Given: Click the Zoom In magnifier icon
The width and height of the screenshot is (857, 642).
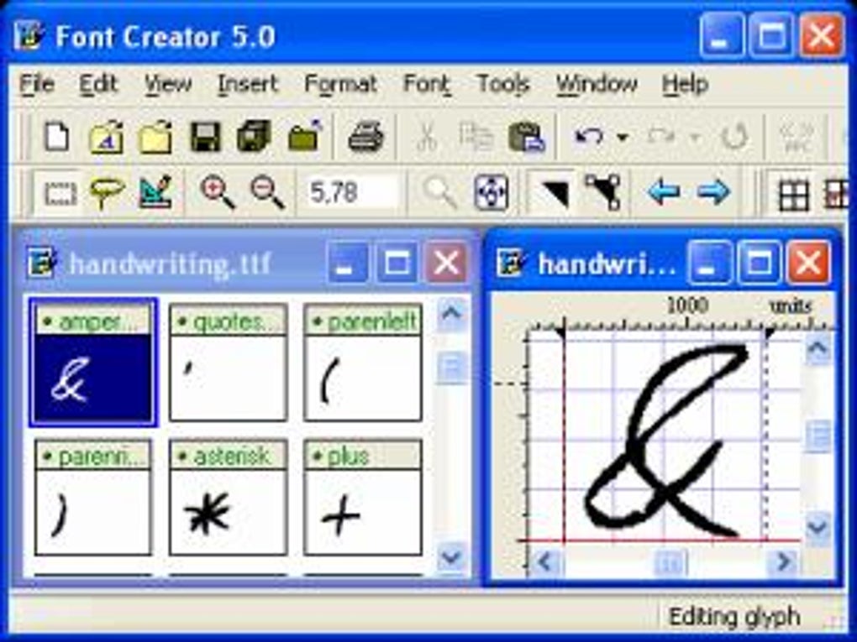Looking at the screenshot, I should pos(218,193).
